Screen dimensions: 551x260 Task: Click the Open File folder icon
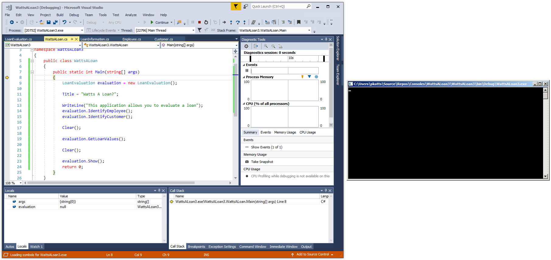point(42,22)
